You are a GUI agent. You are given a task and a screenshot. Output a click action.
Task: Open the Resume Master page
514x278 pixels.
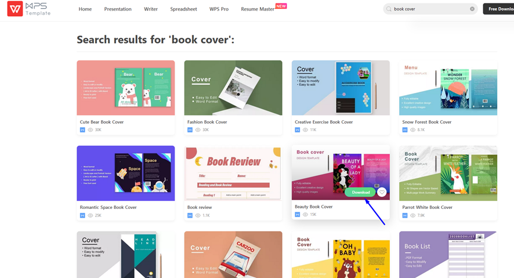point(258,9)
